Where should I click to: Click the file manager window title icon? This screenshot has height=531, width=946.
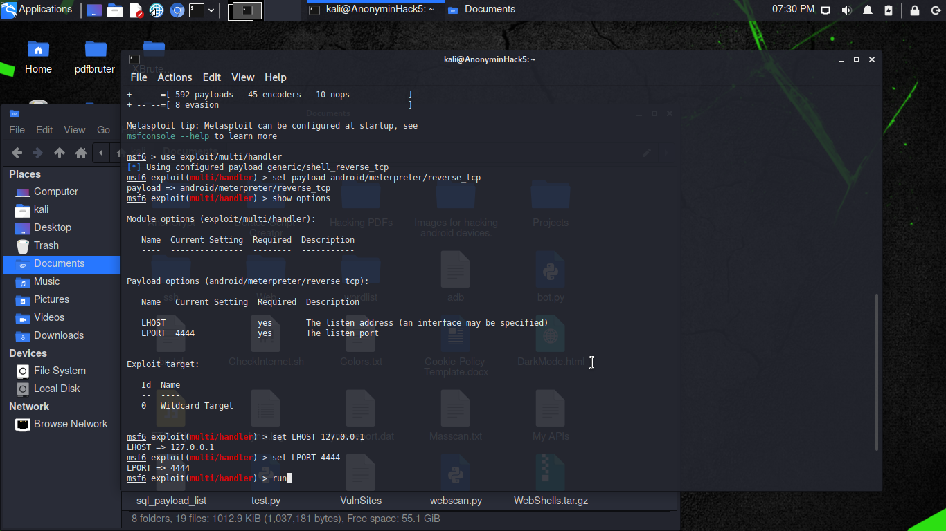[x=15, y=114]
